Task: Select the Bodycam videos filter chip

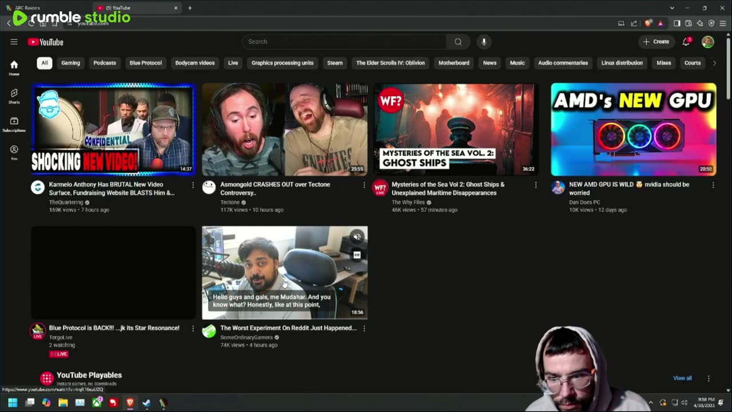Action: 195,63
